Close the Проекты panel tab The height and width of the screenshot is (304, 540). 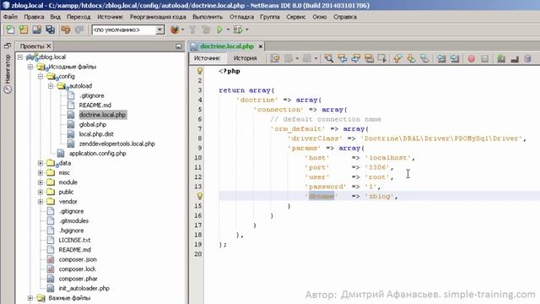click(x=49, y=46)
